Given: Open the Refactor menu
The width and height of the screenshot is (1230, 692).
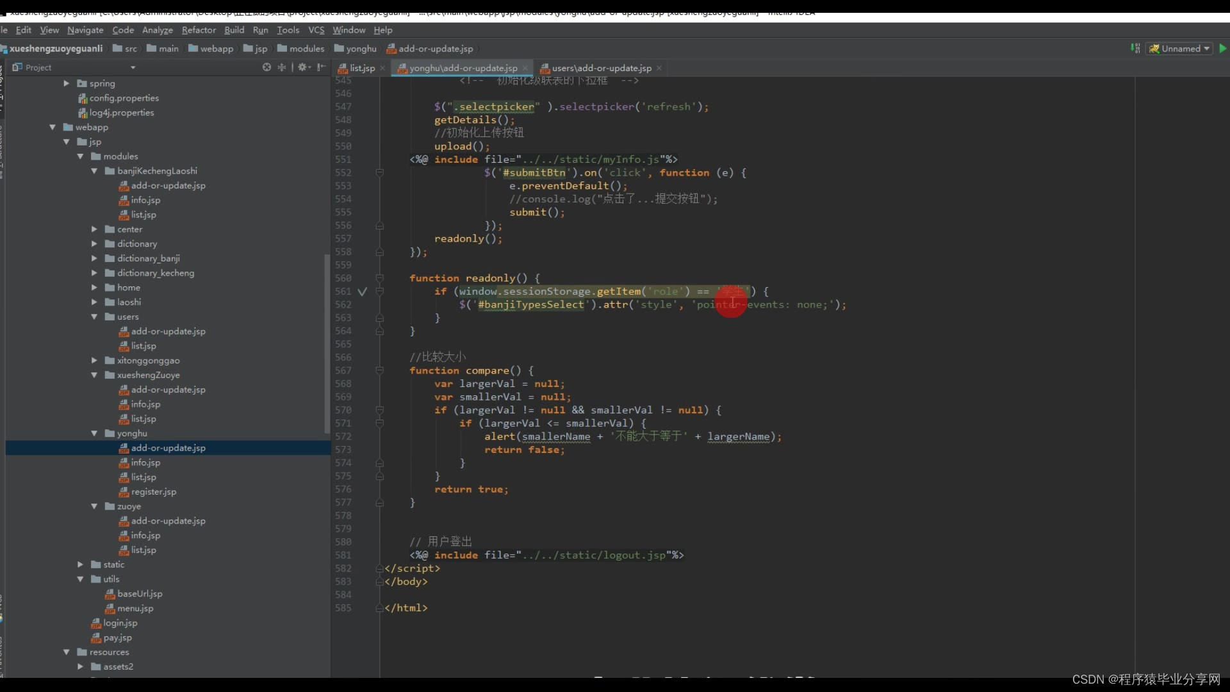Looking at the screenshot, I should coord(199,30).
